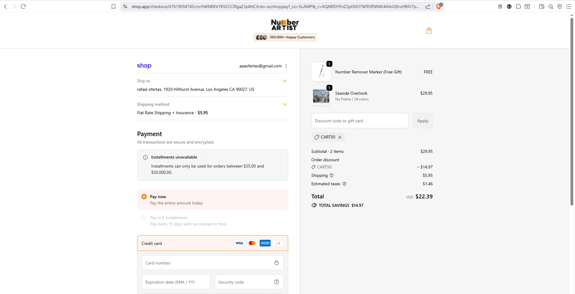The width and height of the screenshot is (575, 294).
Task: Expand the Shipping method section
Action: [x=284, y=104]
